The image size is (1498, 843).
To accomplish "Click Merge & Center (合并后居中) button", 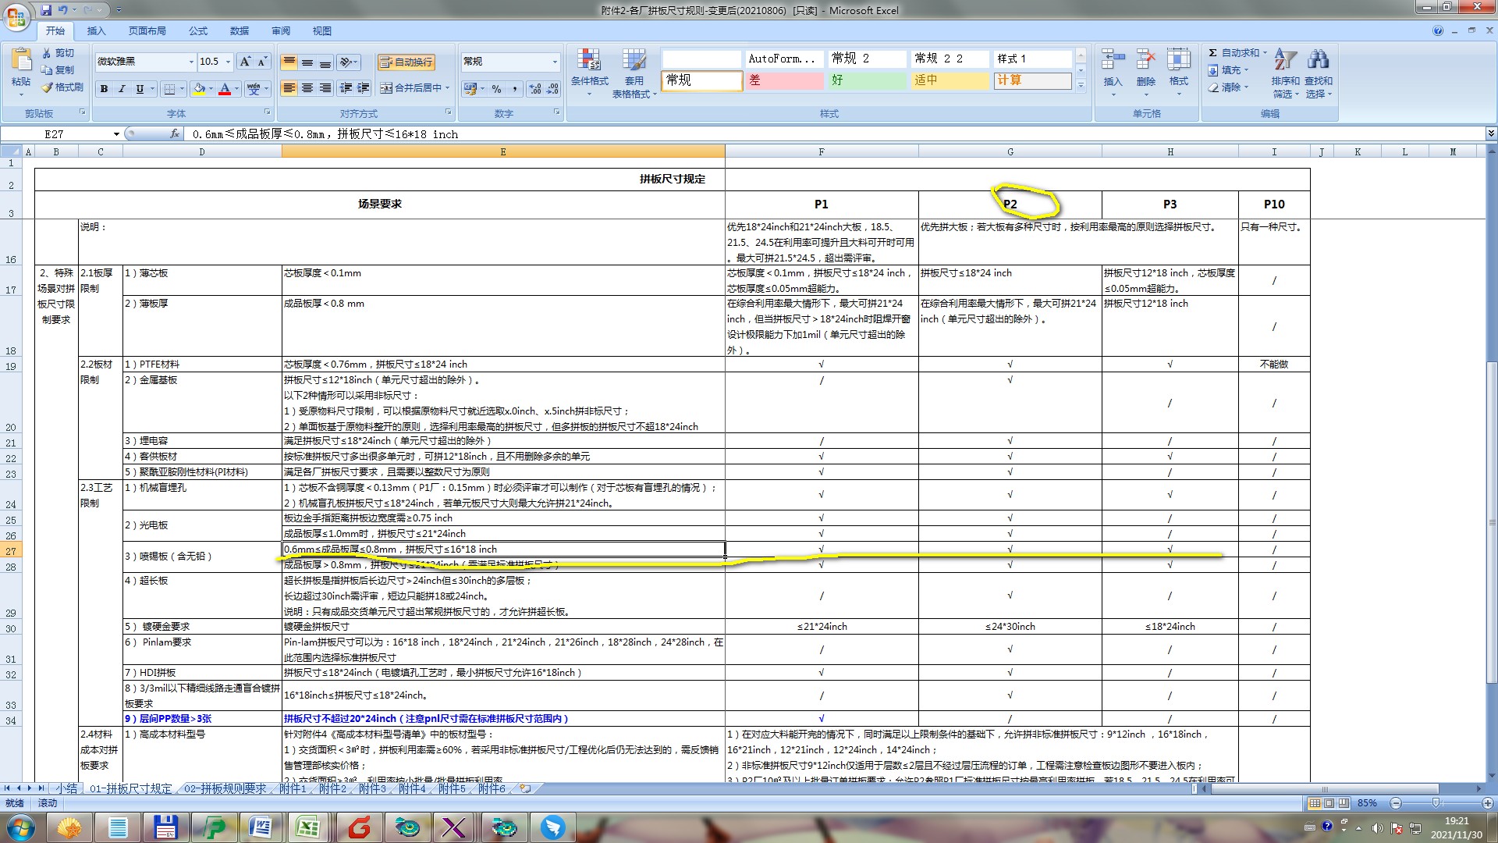I will point(411,88).
